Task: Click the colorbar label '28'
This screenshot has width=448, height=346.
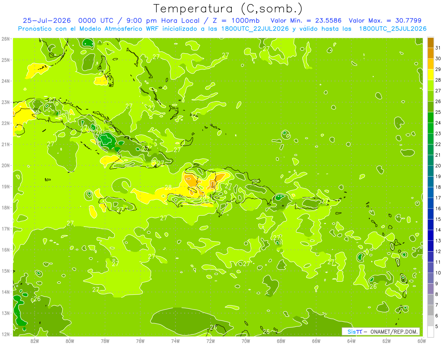Action: [x=438, y=80]
